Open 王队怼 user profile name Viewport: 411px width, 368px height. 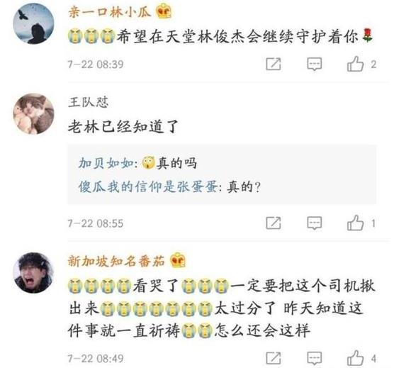(x=89, y=102)
